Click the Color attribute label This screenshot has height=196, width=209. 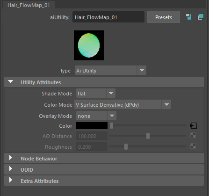pyautogui.click(x=65, y=126)
